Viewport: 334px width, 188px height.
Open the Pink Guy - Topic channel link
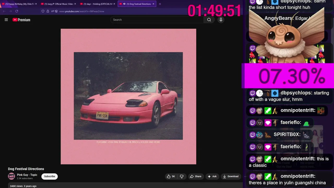click(x=27, y=175)
